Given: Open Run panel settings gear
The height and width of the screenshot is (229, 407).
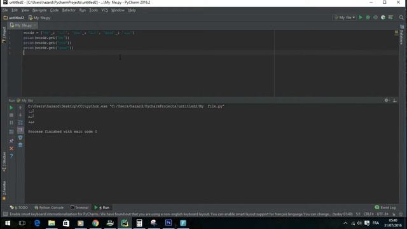Looking at the screenshot, I should 387,101.
